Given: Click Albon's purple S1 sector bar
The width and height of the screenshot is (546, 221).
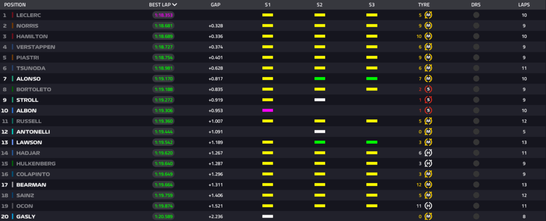Looking at the screenshot, I should [x=268, y=110].
